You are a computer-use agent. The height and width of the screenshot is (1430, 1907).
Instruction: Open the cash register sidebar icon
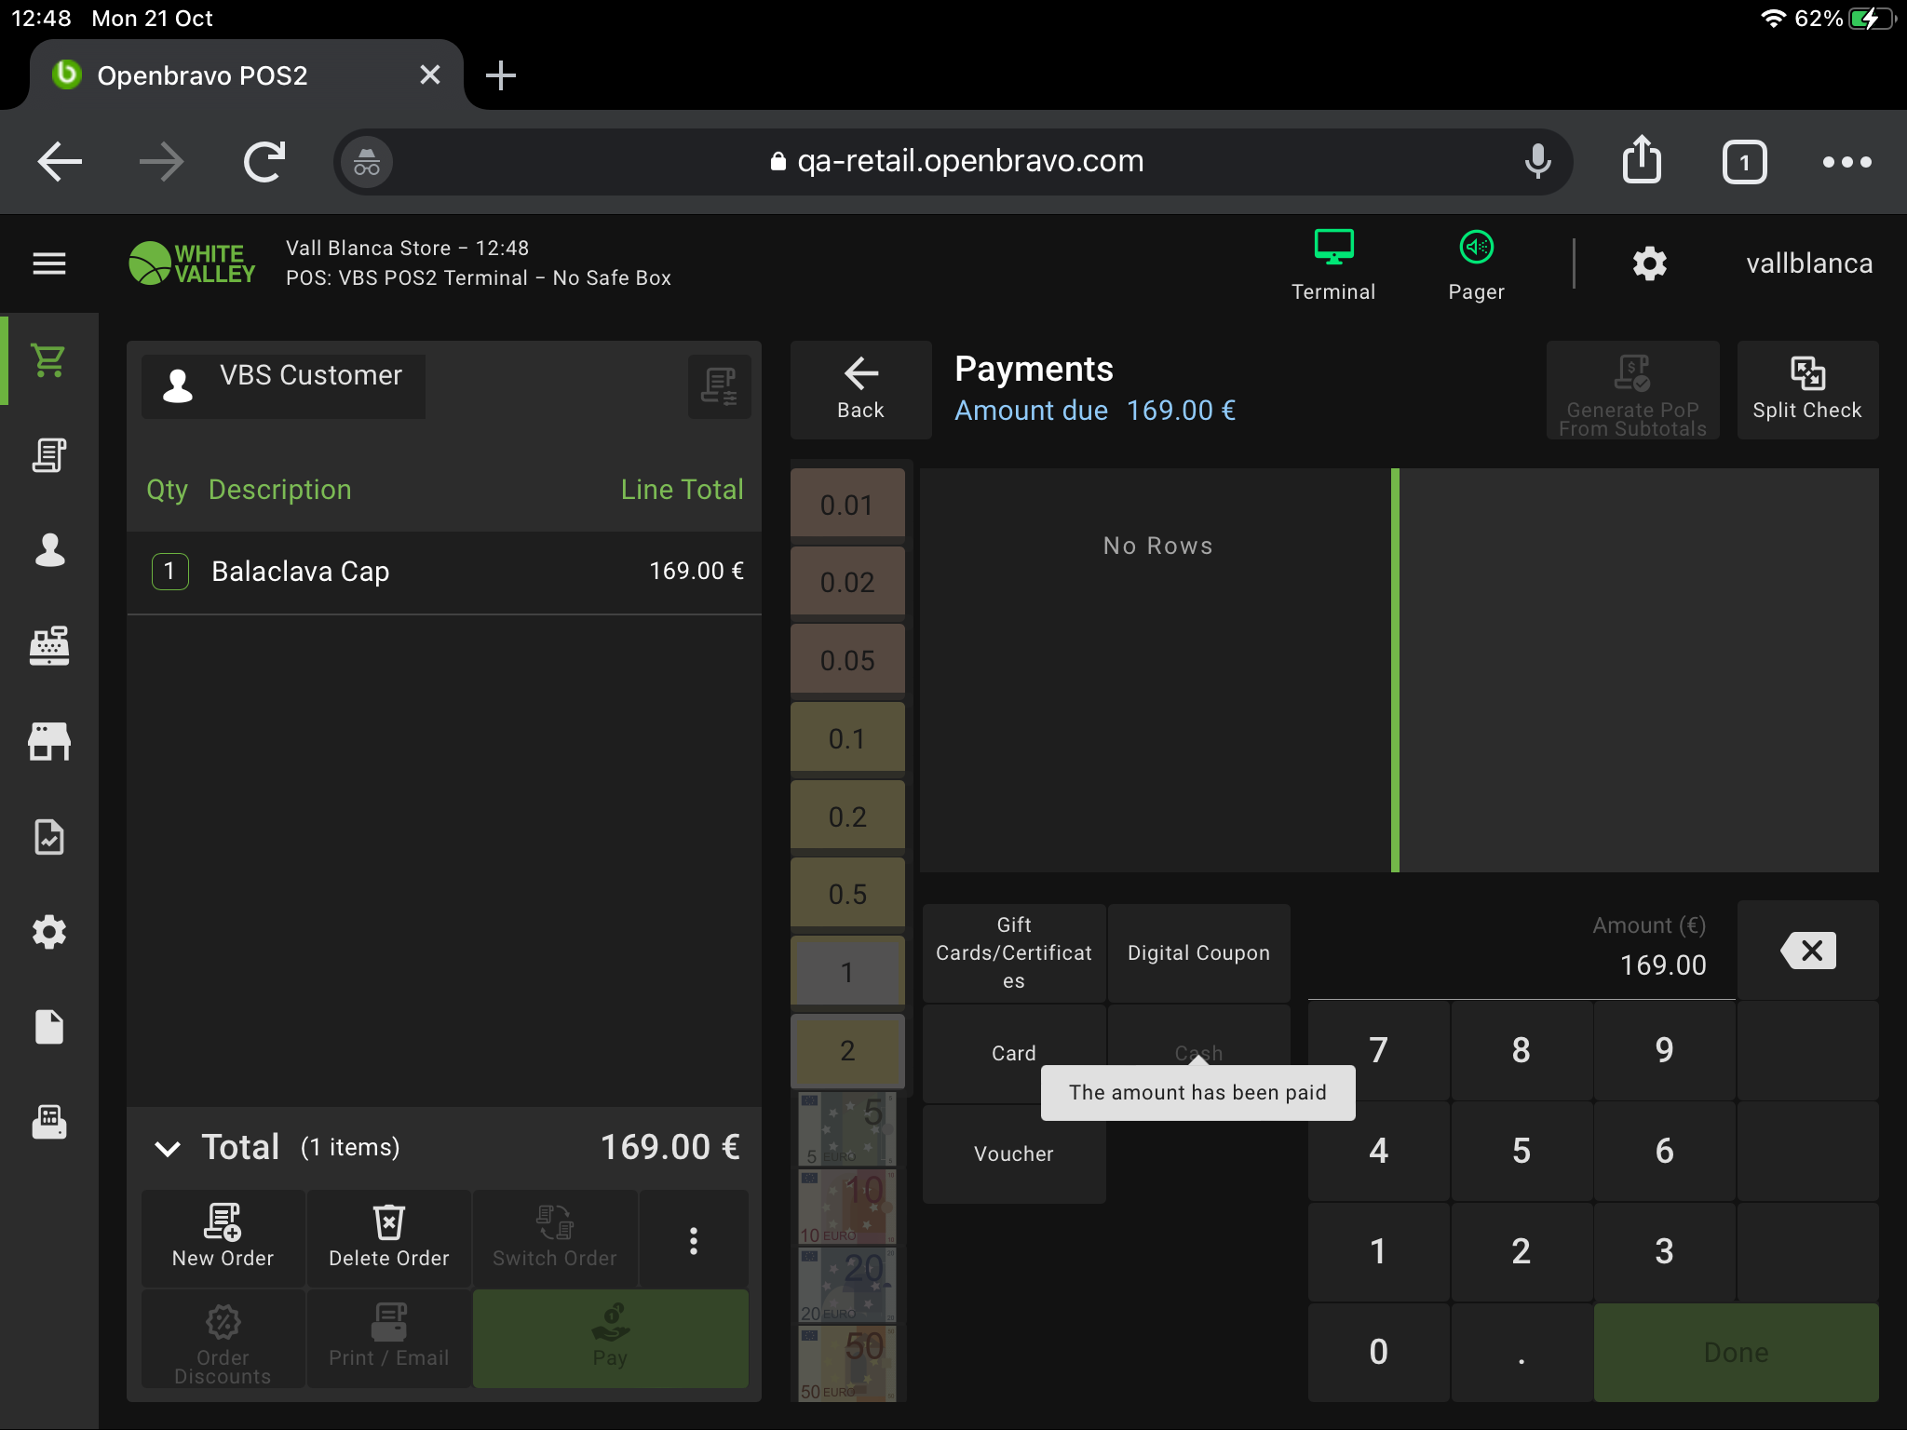[48, 645]
